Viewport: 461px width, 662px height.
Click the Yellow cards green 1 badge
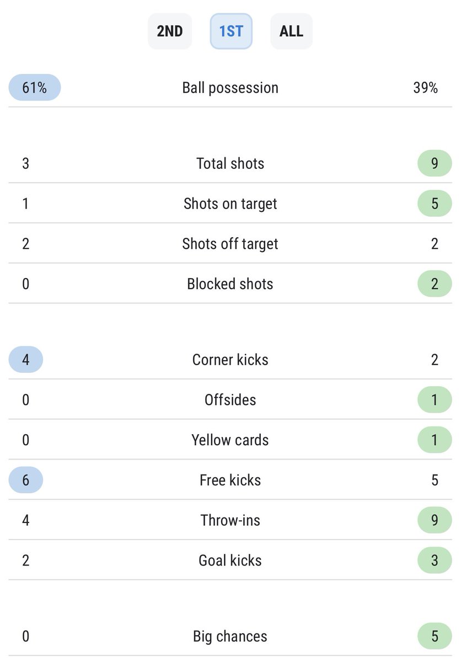click(x=435, y=440)
